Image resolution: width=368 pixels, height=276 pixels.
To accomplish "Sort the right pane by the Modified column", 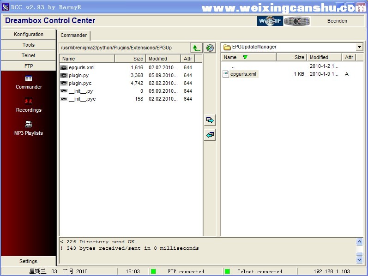I will pyautogui.click(x=324, y=57).
